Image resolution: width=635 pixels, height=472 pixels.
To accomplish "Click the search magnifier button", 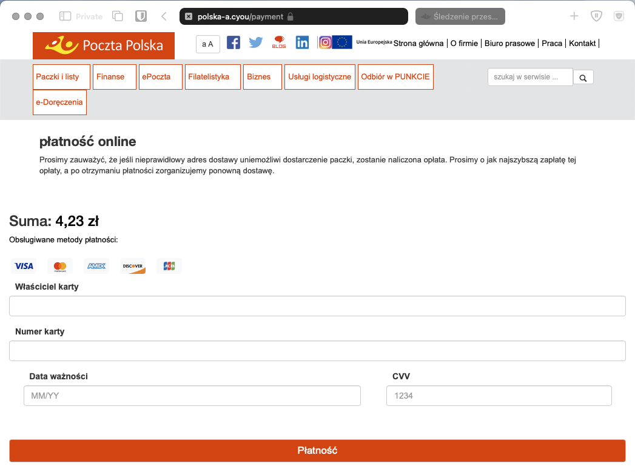I will [x=583, y=78].
